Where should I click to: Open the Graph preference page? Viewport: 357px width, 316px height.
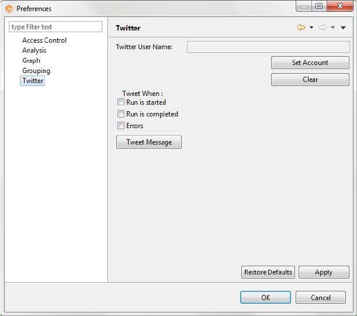pos(31,61)
